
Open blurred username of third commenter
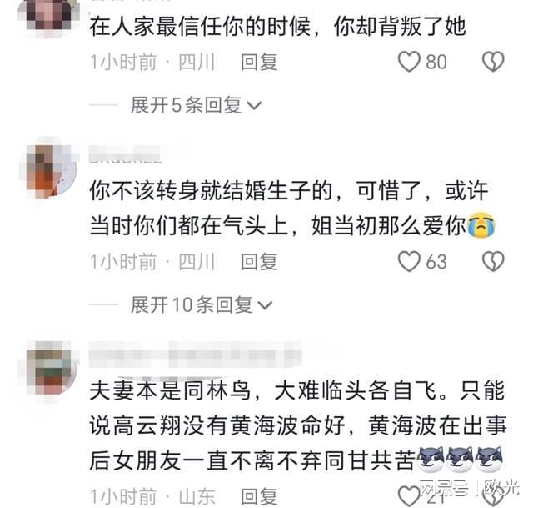pos(196,355)
